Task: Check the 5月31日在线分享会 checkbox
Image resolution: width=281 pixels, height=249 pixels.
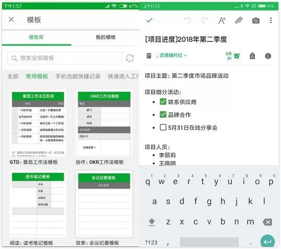Action: point(163,127)
